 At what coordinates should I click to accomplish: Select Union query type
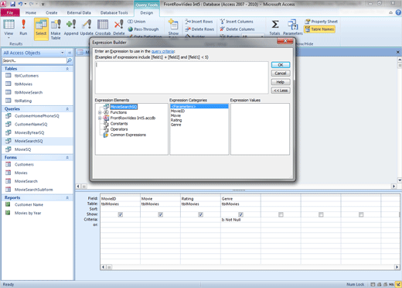[x=137, y=22]
